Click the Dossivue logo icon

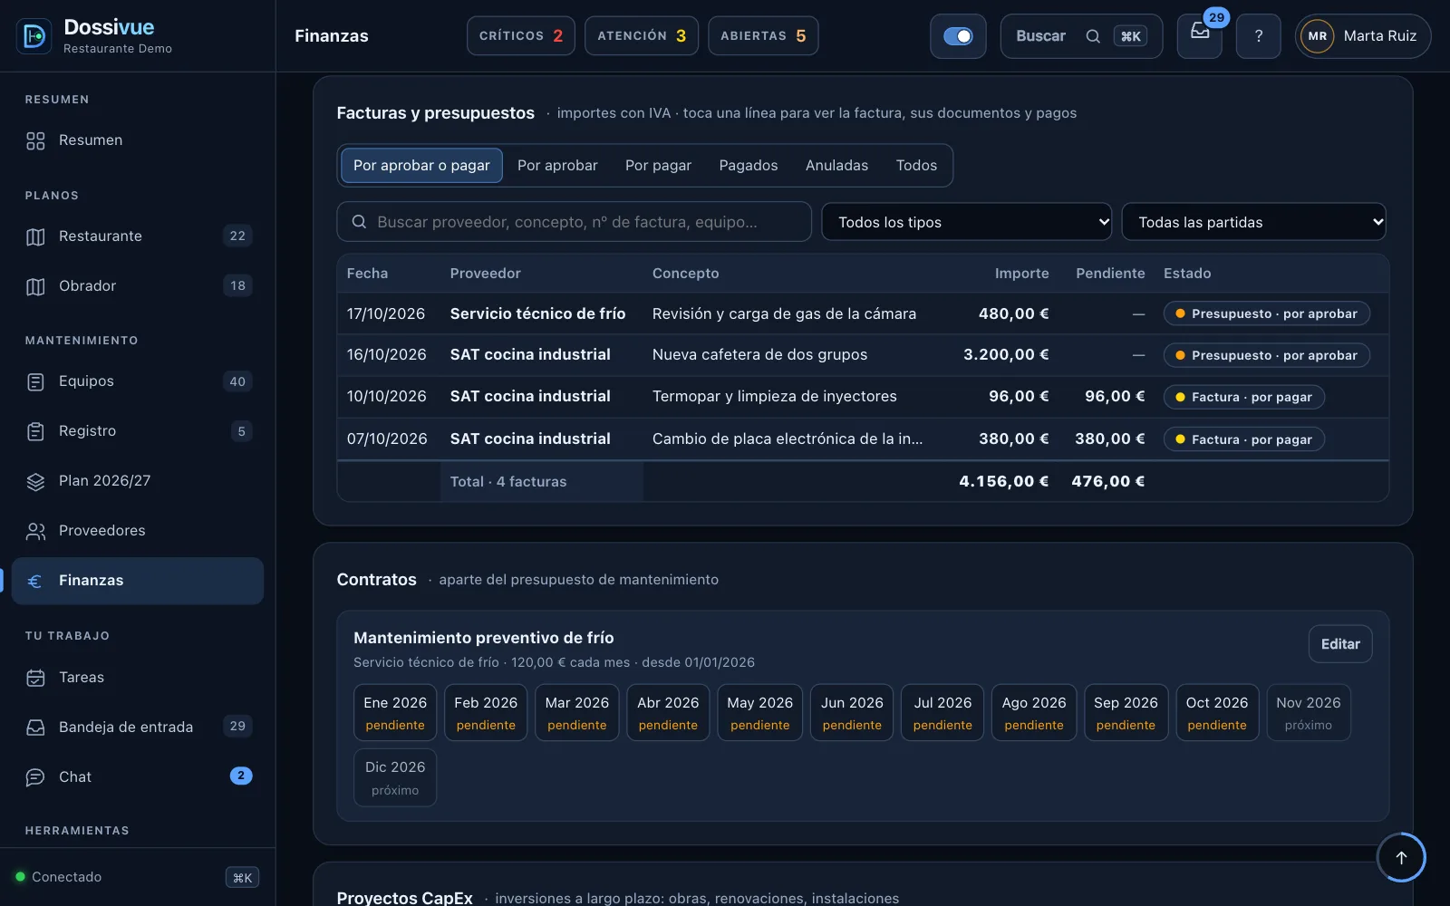(x=34, y=36)
